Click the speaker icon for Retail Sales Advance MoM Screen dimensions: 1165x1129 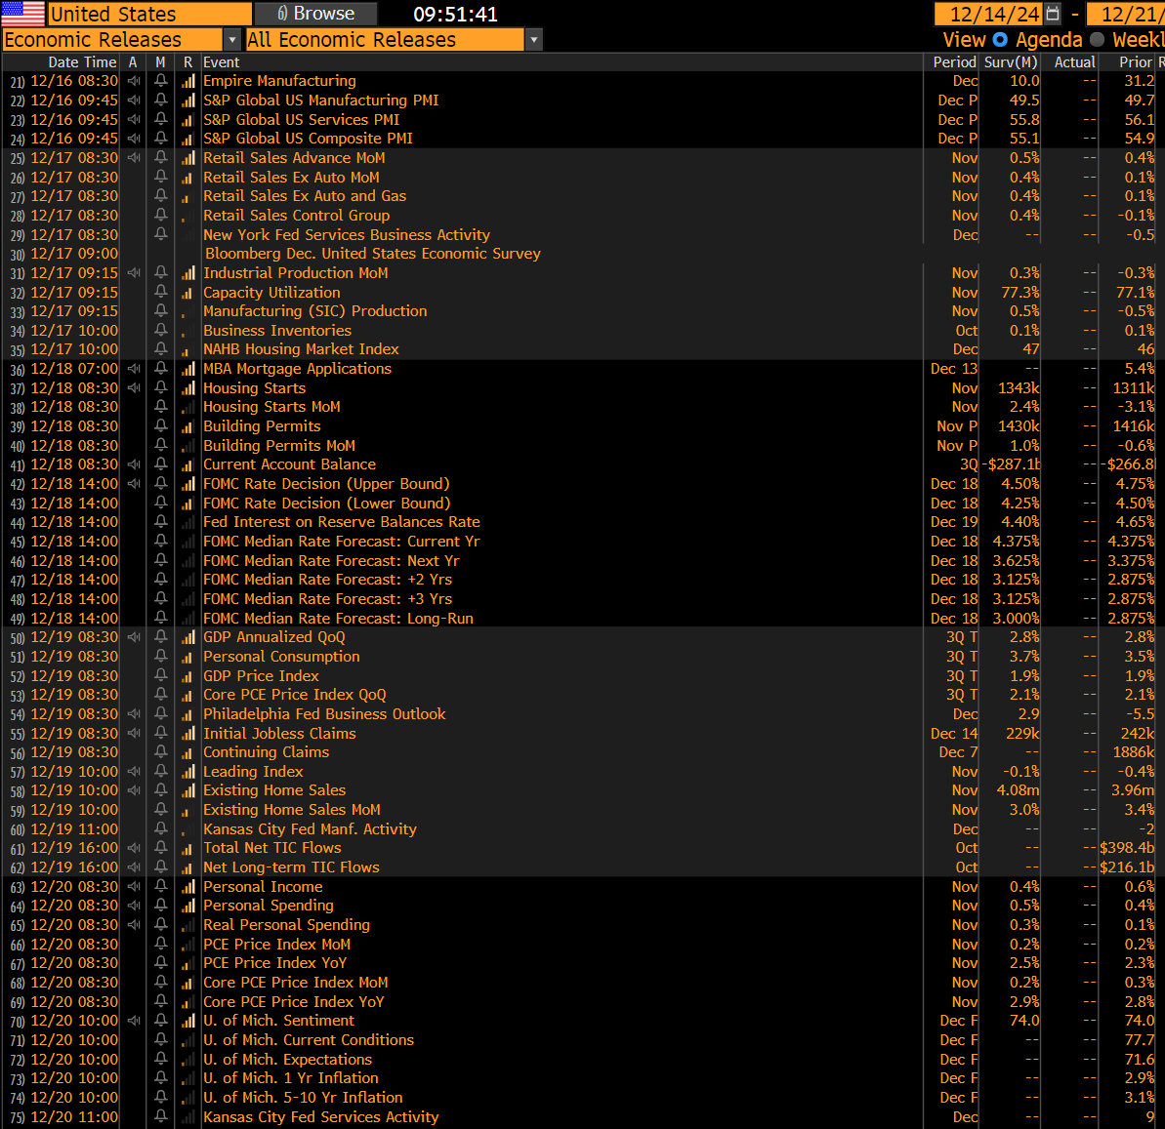click(x=134, y=158)
